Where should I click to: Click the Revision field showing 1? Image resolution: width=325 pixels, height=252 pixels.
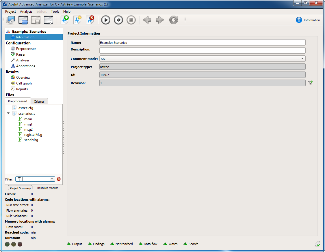[x=202, y=83]
